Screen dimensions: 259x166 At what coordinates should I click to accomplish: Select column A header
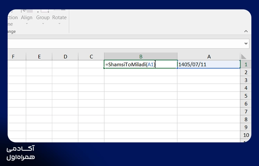pos(209,57)
